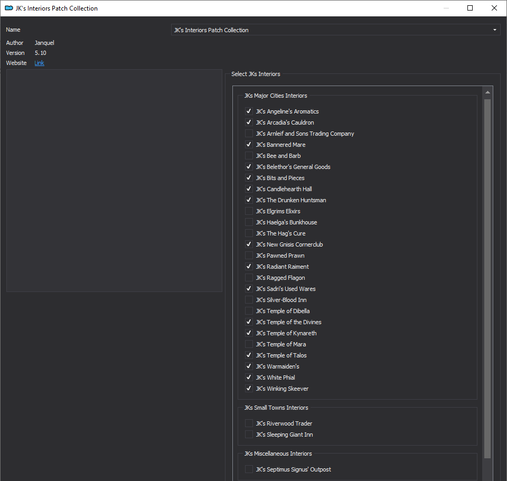Viewport: 507px width, 481px height.
Task: Disable JK's Belethor's General Goods
Action: point(249,167)
